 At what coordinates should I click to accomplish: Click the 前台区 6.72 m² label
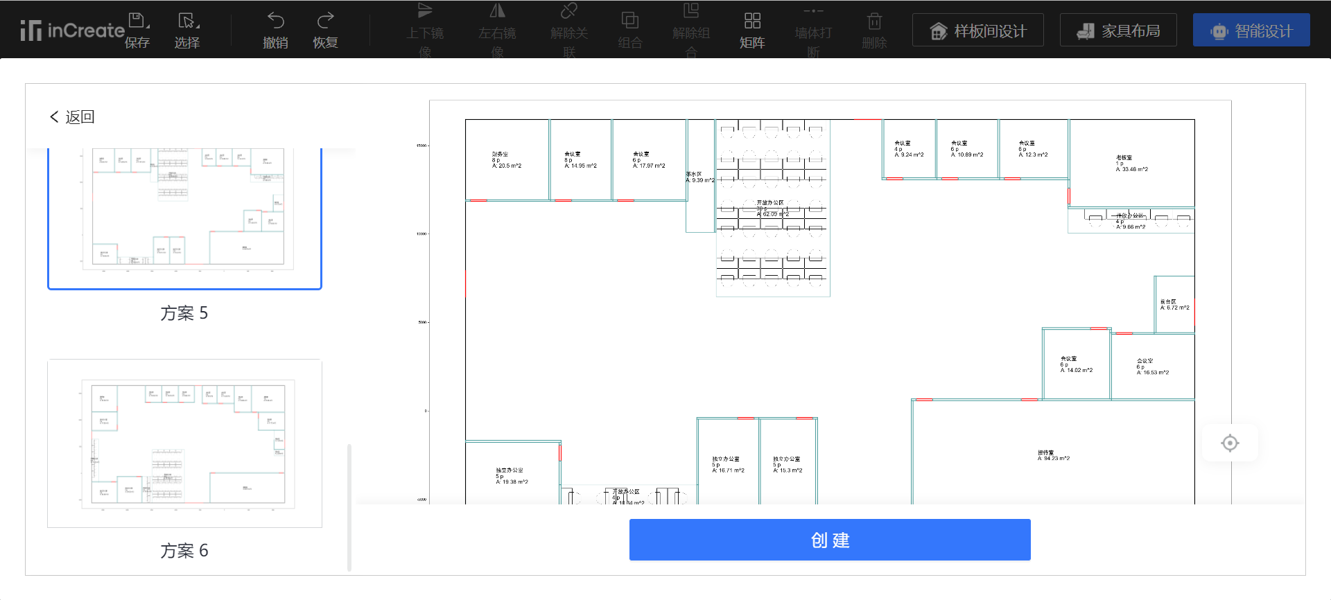click(1174, 305)
